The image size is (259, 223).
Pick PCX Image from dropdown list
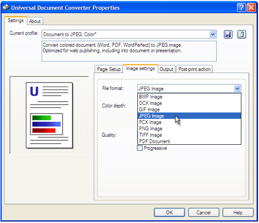click(x=189, y=122)
